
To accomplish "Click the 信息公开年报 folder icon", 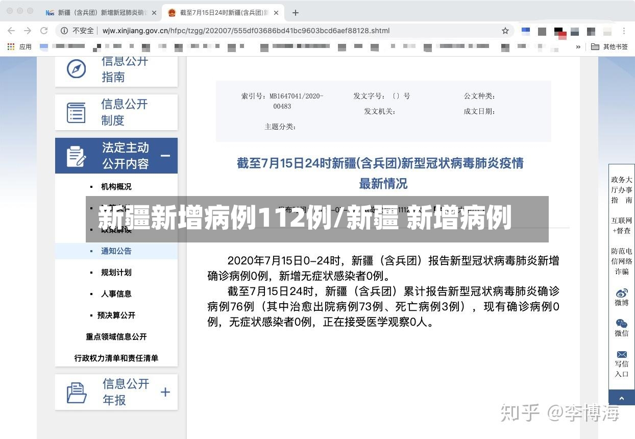I will [77, 393].
